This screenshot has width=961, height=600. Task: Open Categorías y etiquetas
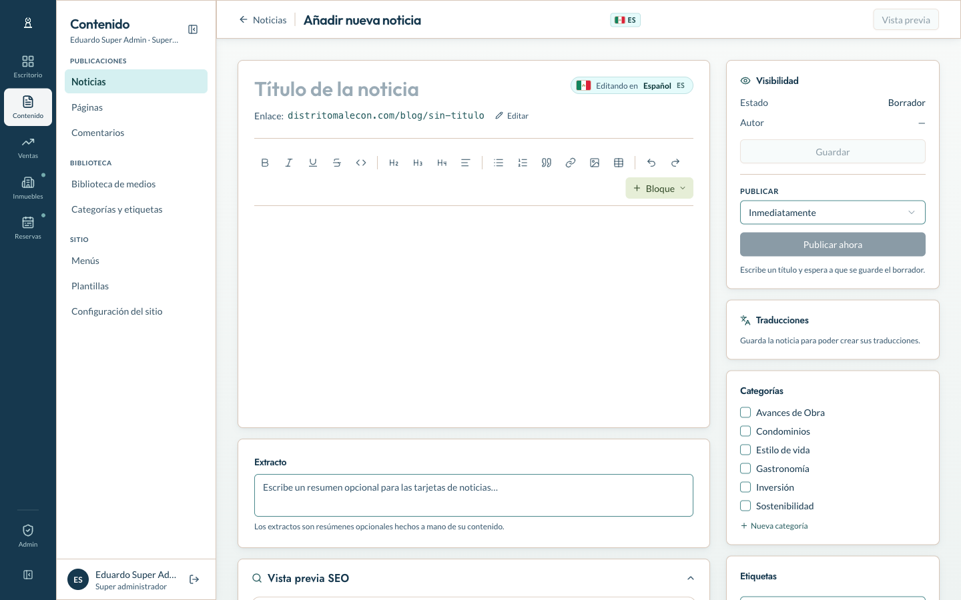[x=136, y=209]
